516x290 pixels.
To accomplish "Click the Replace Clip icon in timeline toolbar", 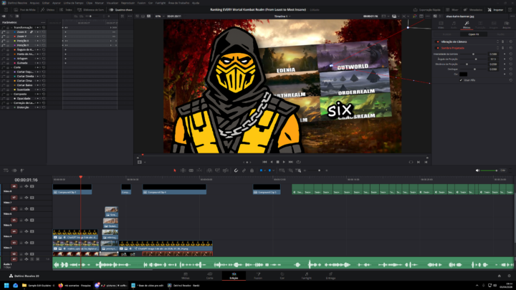I will (x=226, y=170).
